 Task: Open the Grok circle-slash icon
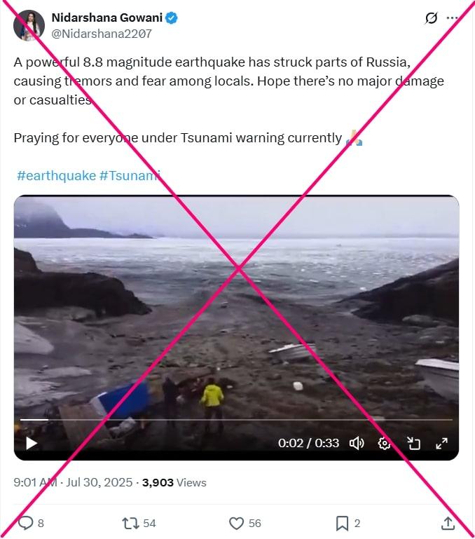(x=431, y=18)
